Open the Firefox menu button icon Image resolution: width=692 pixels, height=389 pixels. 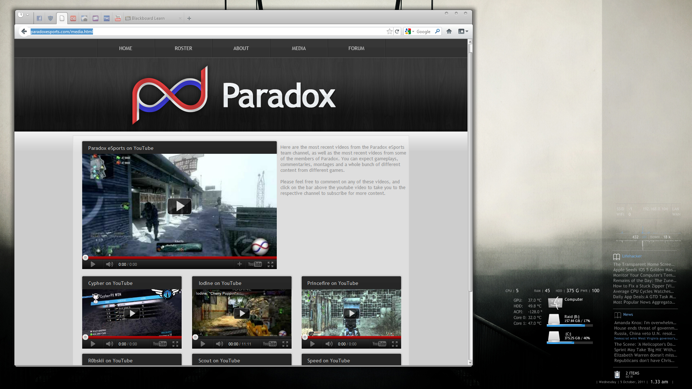click(x=21, y=15)
